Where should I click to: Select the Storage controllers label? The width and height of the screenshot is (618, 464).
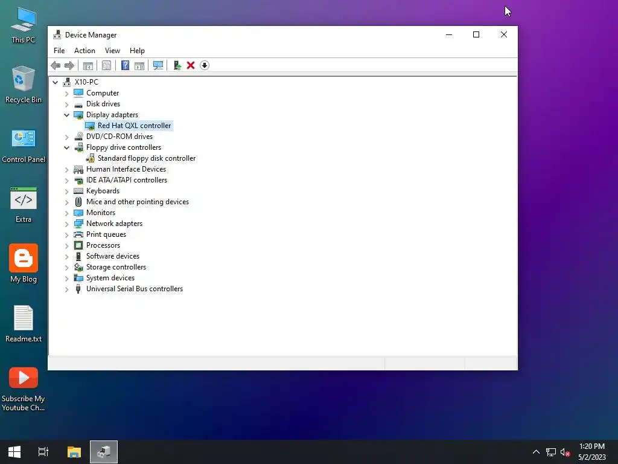point(116,267)
